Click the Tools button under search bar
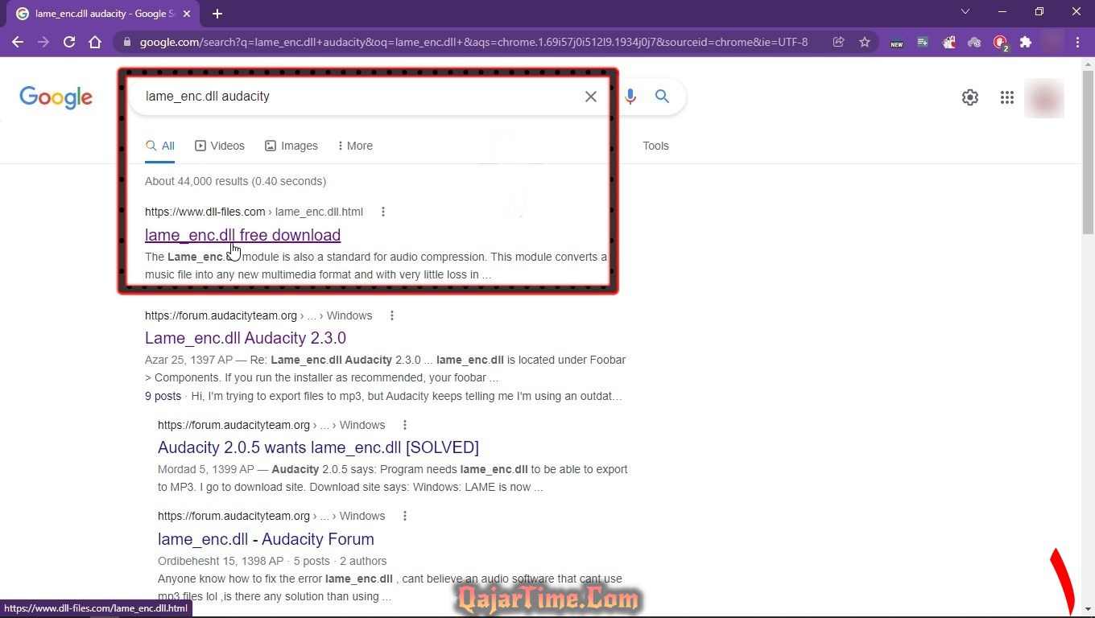The width and height of the screenshot is (1095, 618). 655,146
